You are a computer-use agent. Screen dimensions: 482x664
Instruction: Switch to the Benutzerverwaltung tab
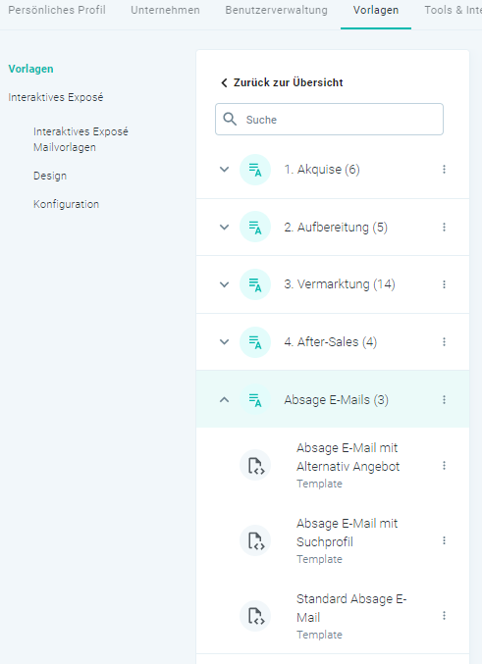coord(277,10)
